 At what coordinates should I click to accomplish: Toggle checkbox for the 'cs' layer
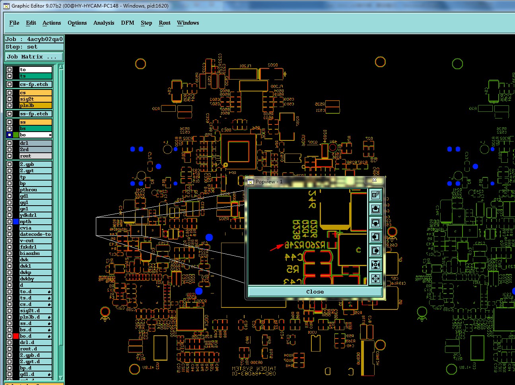pyautogui.click(x=10, y=93)
